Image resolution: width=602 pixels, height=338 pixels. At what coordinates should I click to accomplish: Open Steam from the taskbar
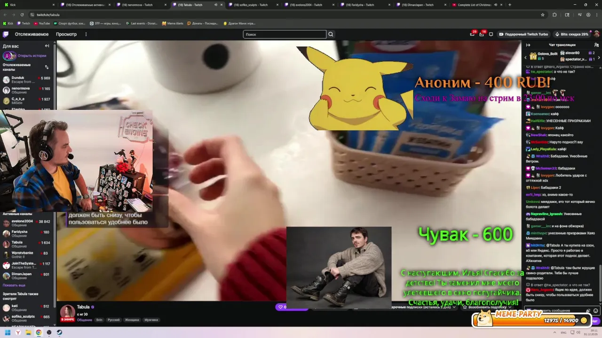coord(59,332)
